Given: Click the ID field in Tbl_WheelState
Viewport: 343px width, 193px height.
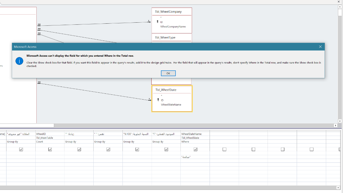Looking at the screenshot, I should [162, 100].
